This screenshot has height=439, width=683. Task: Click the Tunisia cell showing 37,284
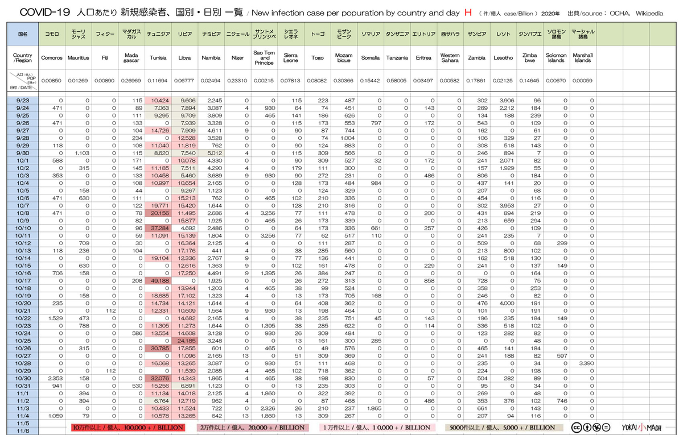point(158,228)
